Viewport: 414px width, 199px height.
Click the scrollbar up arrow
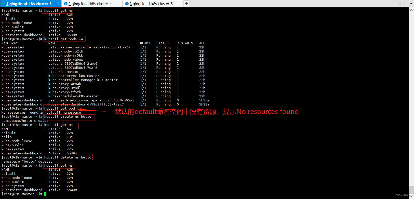tap(411, 10)
